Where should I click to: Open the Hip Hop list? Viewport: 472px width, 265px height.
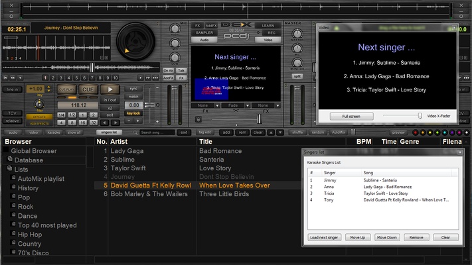[30, 235]
